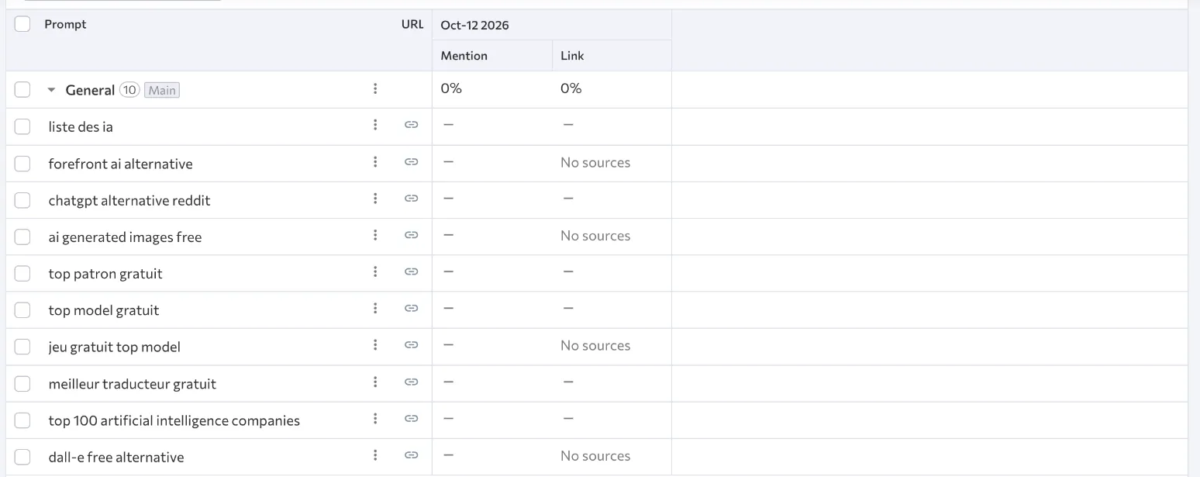This screenshot has width=1200, height=477.
Task: Click 'No sources' in jeu gratuit top model row
Action: tap(595, 346)
